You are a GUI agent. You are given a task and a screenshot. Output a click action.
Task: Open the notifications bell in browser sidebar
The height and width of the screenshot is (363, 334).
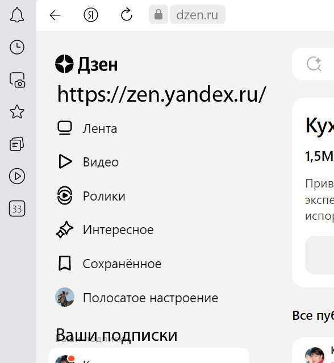17,15
